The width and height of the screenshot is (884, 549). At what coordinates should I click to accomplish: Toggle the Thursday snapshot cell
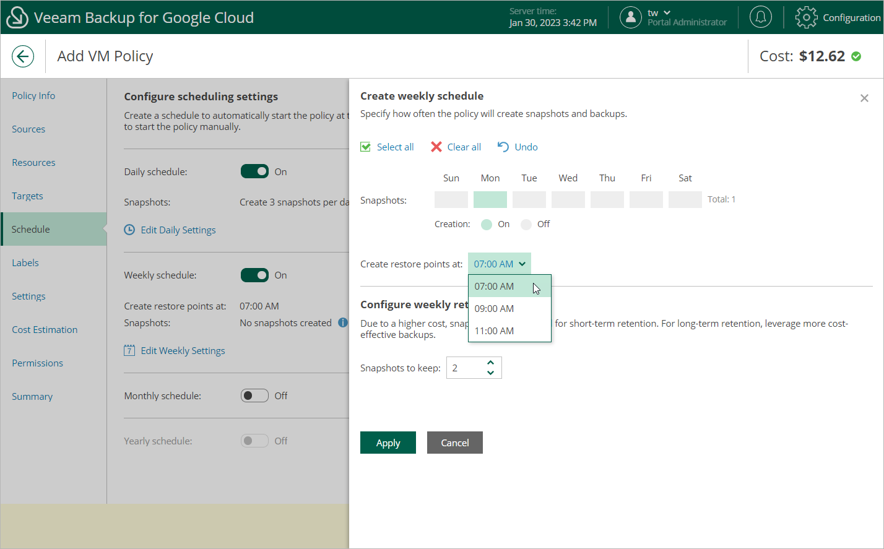[x=607, y=199]
